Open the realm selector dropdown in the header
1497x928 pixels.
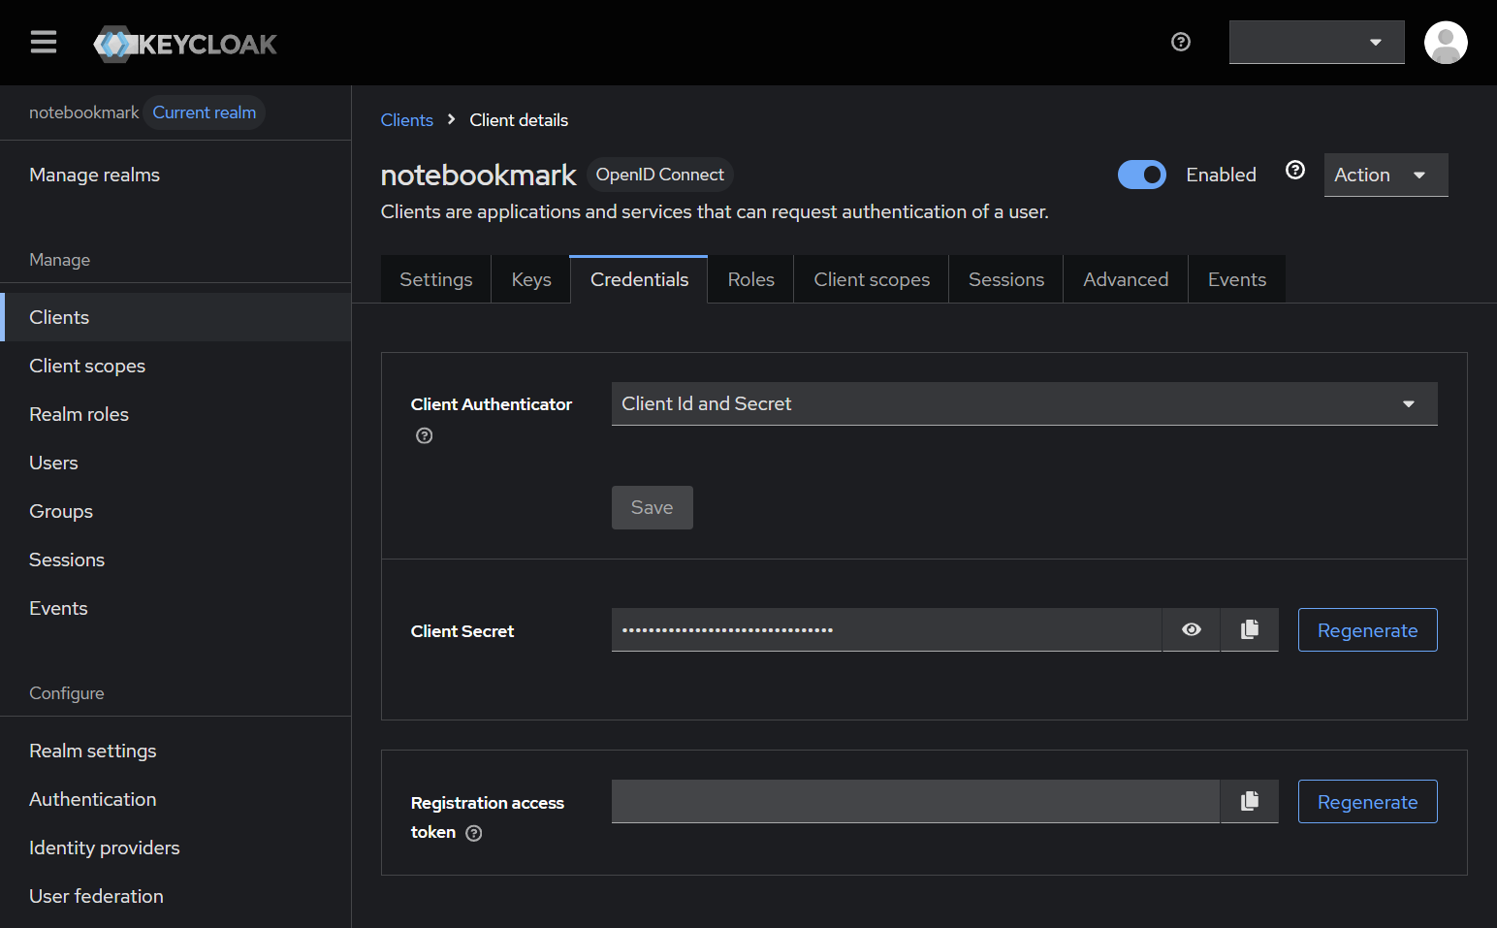tap(1316, 42)
